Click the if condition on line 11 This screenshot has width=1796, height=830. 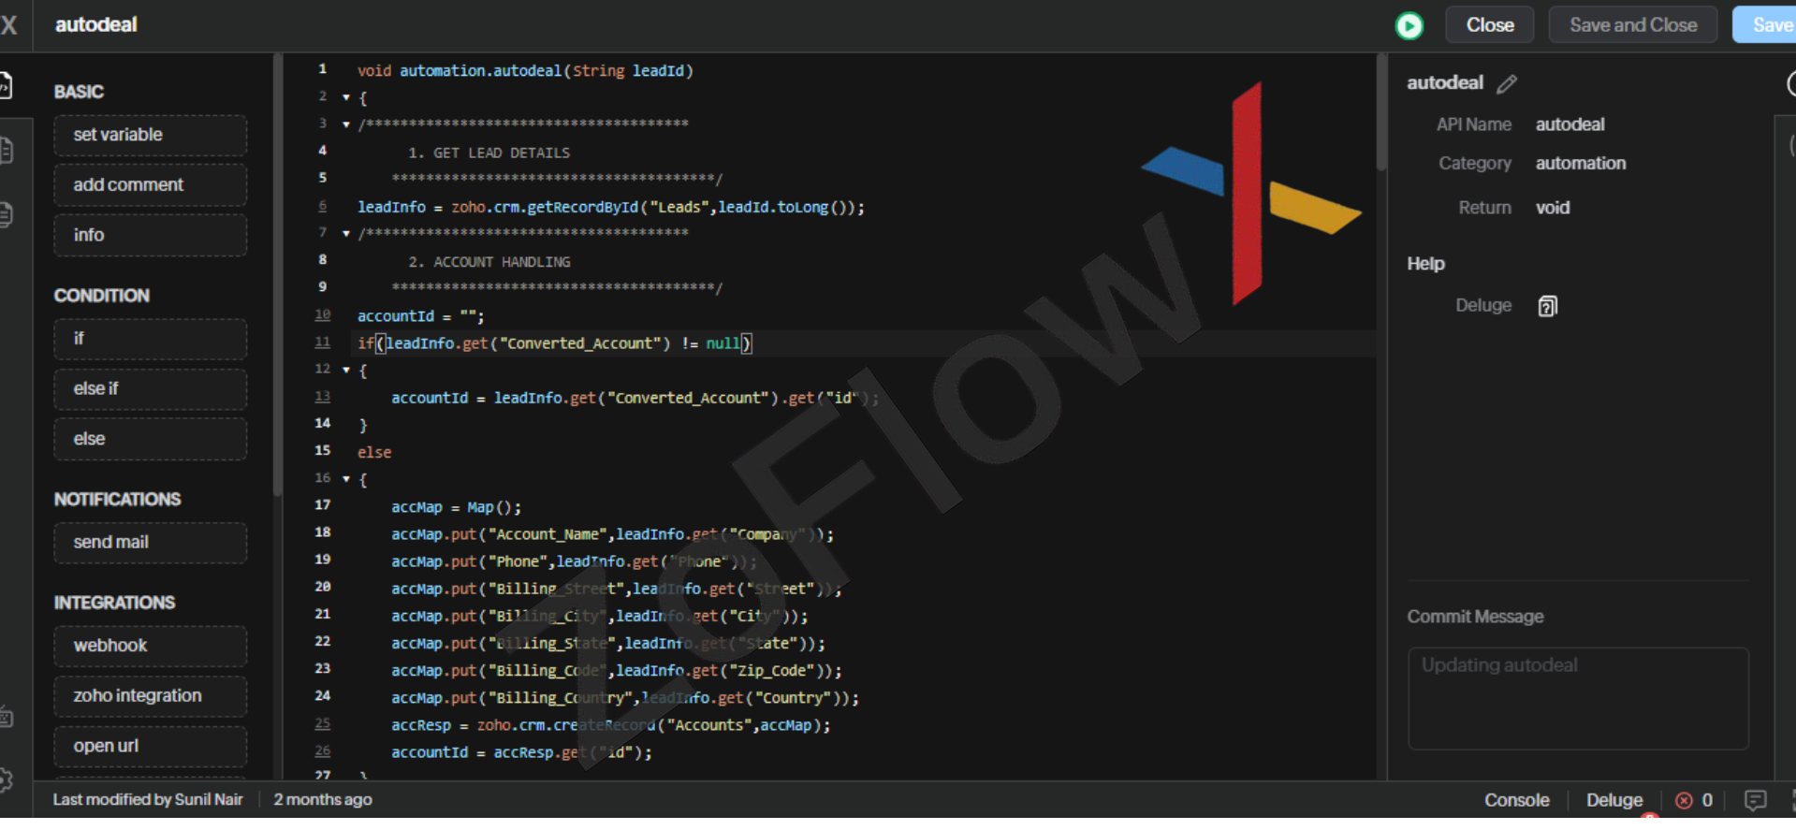point(554,343)
